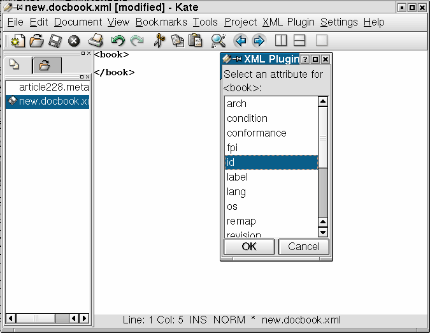Screen dimensions: 430x333
Task: Click the blue Back arrow icon
Action: (x=240, y=41)
